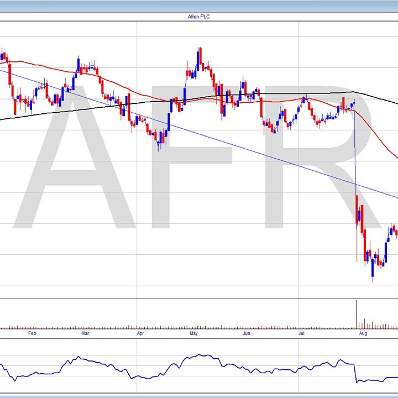
Task: Select the mid-April low blue candlestick
Action: pyautogui.click(x=159, y=140)
